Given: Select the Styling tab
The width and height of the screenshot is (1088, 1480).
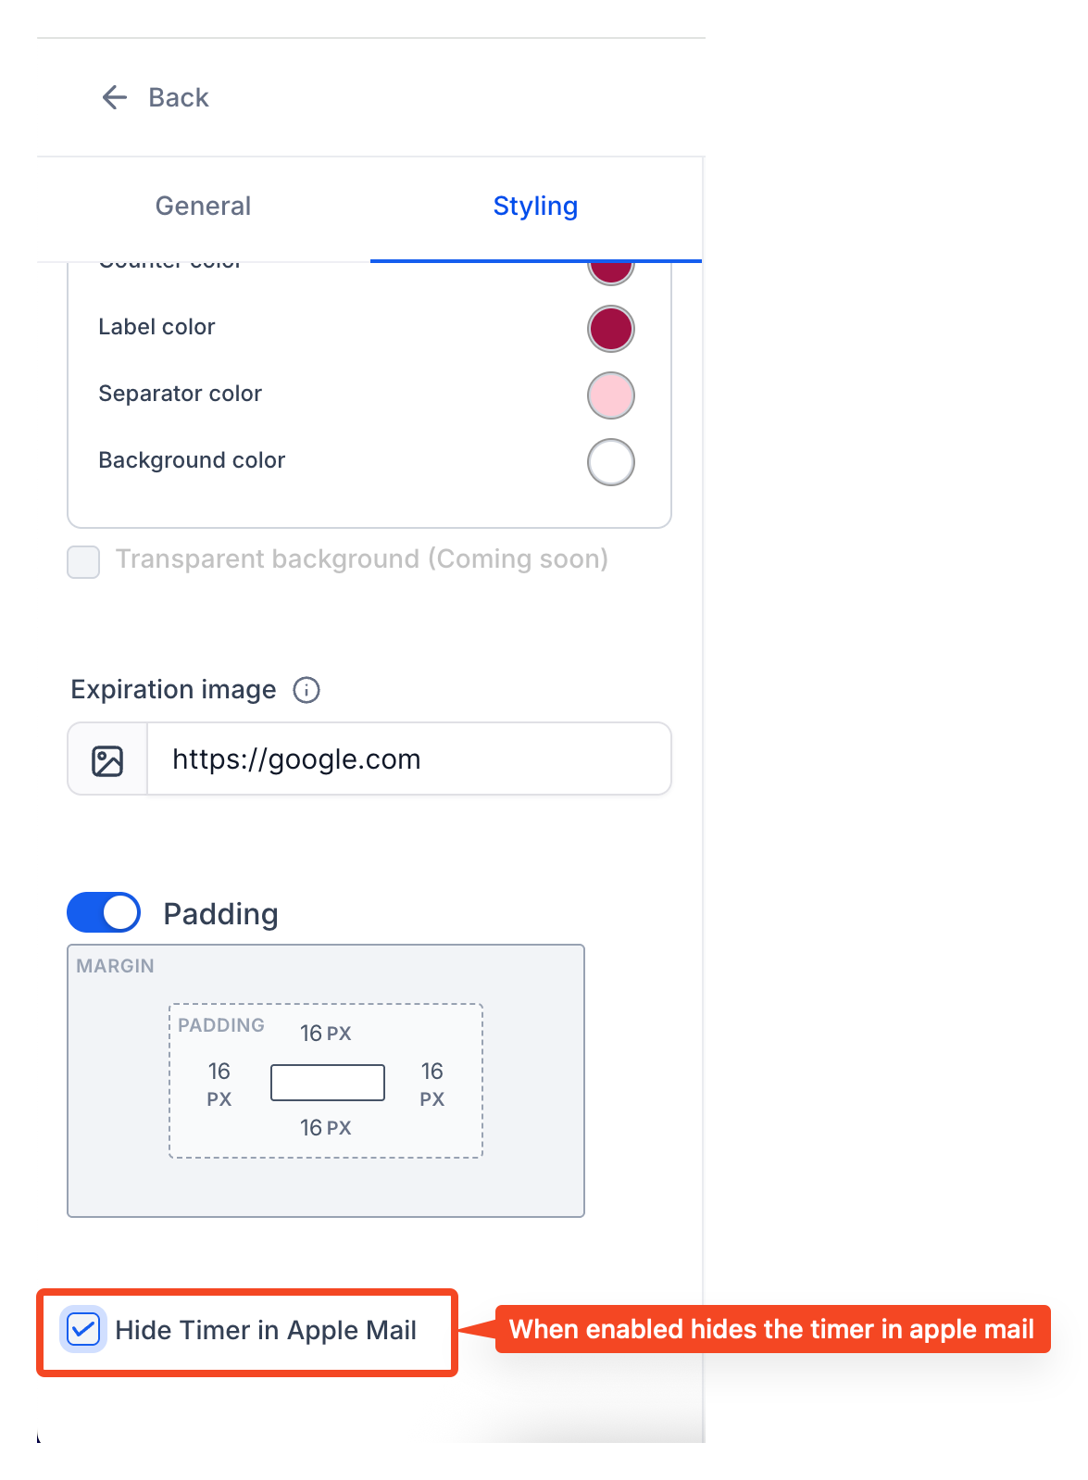Looking at the screenshot, I should (x=535, y=206).
